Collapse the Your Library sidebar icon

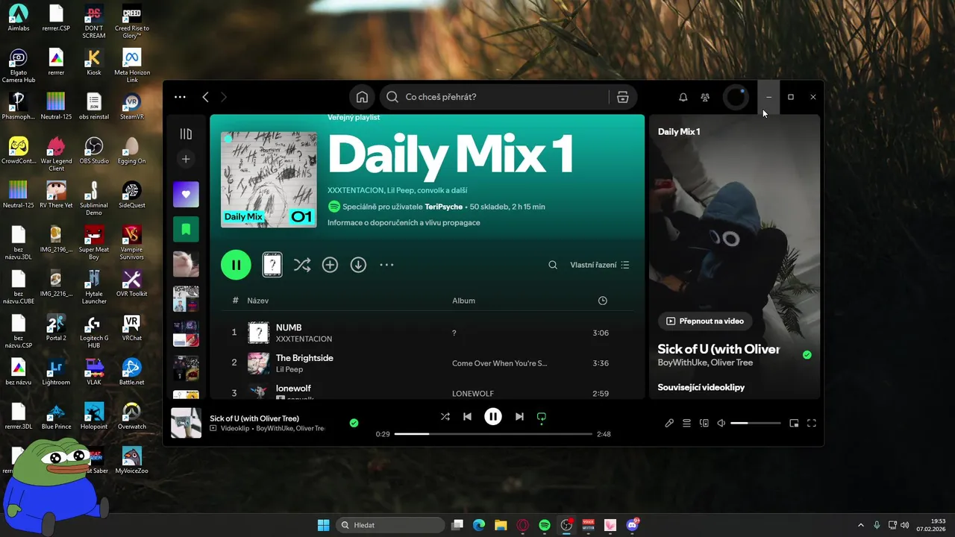click(186, 134)
